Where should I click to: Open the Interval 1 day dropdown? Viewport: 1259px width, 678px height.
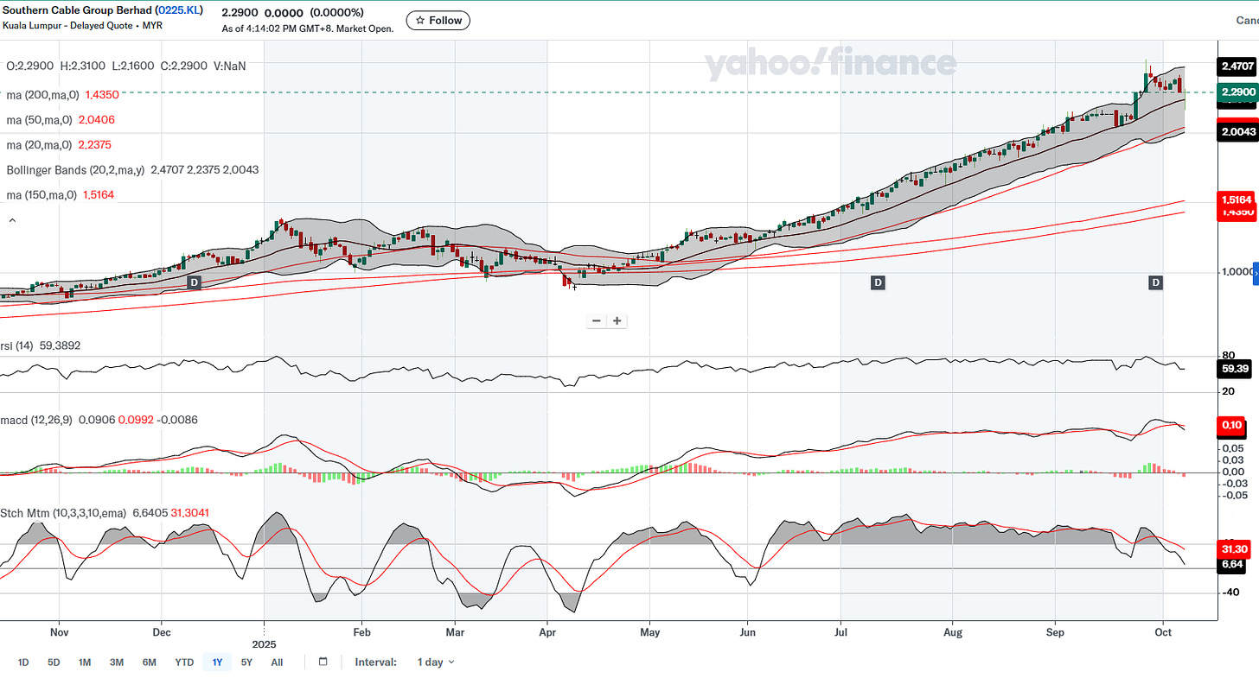[x=436, y=662]
